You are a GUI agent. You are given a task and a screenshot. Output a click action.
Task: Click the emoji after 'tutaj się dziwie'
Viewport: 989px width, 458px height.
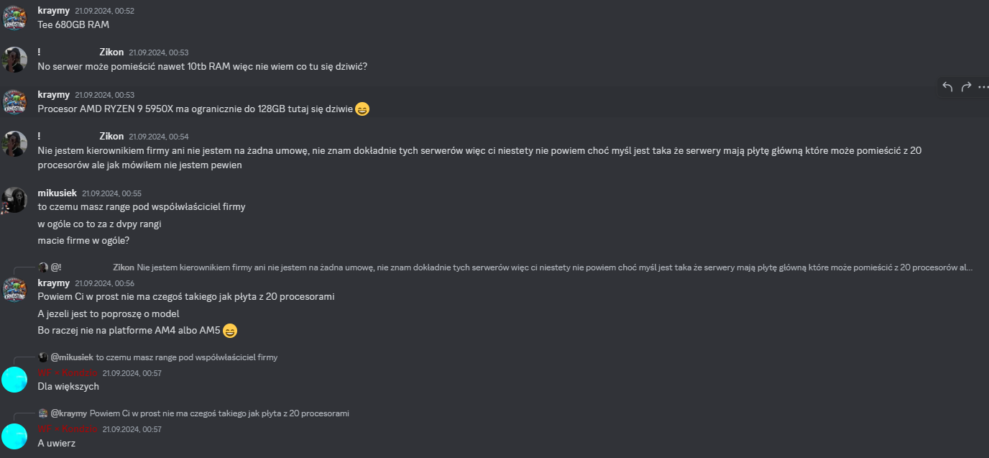click(362, 109)
